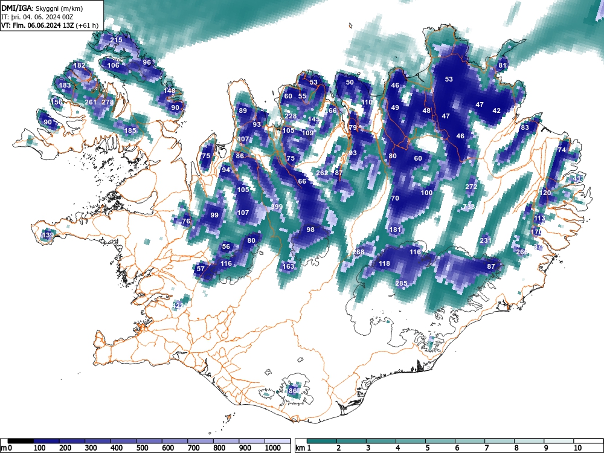Screen dimensions: 604x453
Task: Click the visibility value 261 on the map
Action: 91,102
